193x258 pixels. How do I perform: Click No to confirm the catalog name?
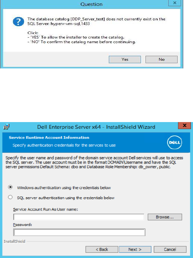162,59
